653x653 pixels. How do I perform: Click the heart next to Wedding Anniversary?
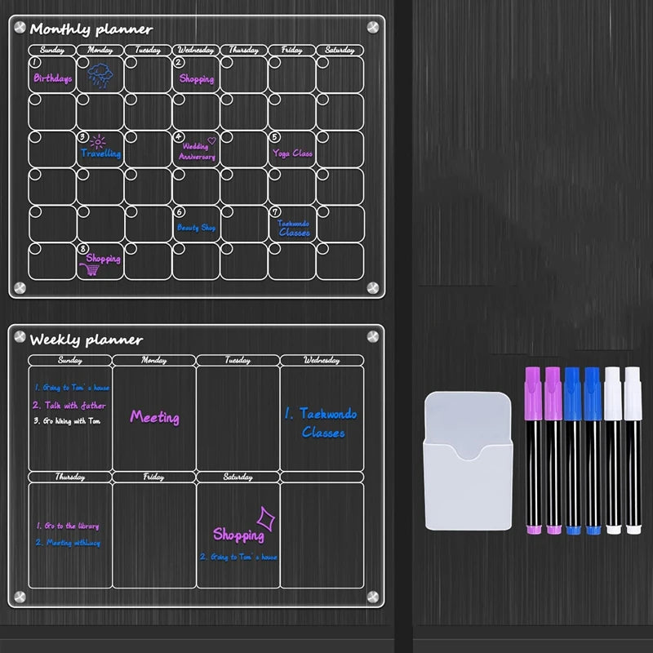coord(211,140)
